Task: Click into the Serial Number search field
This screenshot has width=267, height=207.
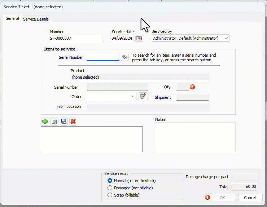Action: pyautogui.click(x=103, y=57)
